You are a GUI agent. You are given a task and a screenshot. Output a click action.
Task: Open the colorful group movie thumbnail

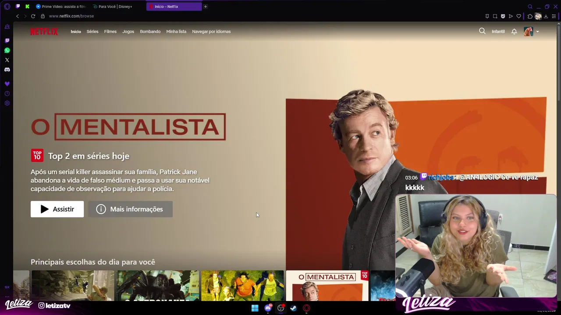coord(242,286)
